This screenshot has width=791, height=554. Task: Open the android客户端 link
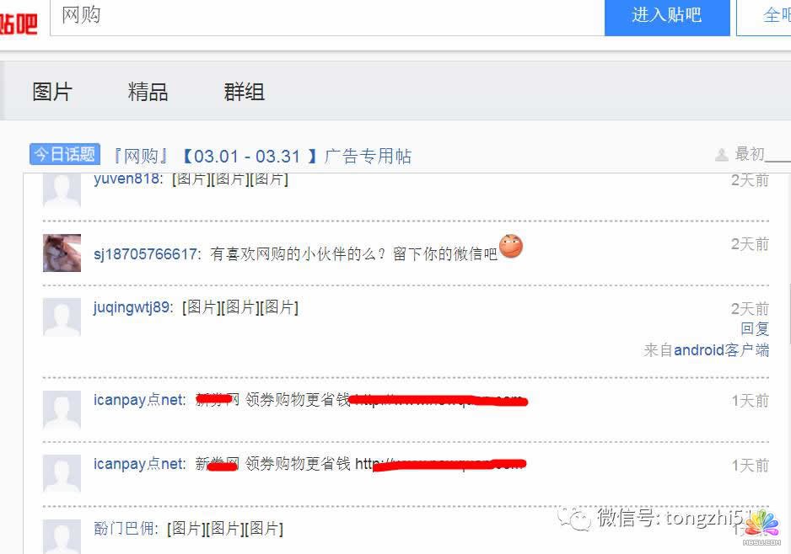pos(721,349)
